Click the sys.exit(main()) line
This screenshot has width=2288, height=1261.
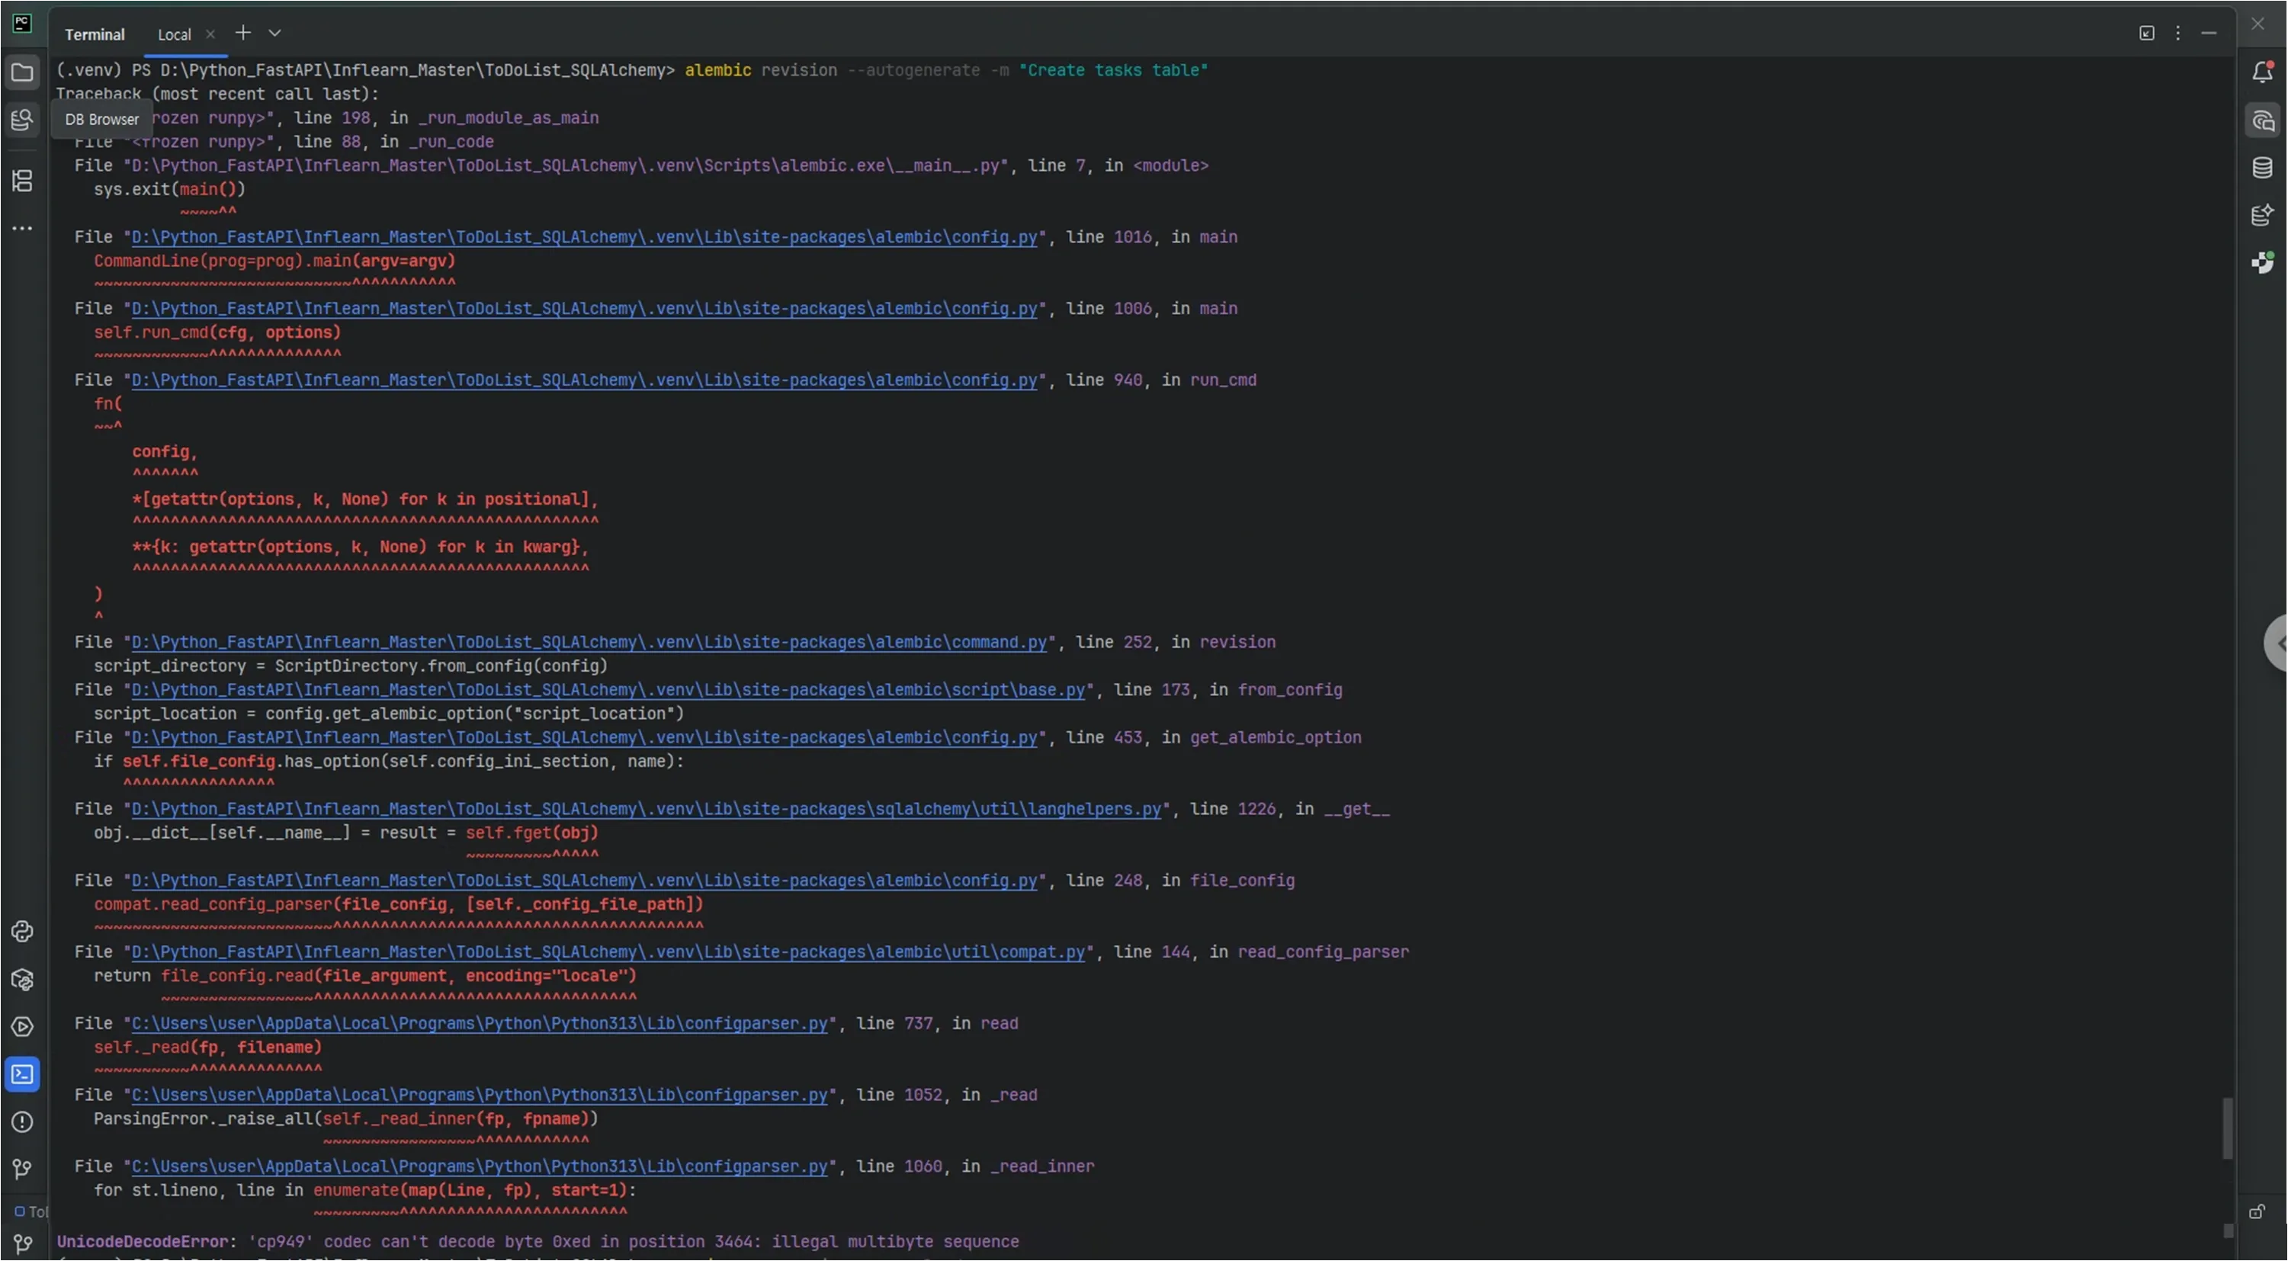point(170,189)
